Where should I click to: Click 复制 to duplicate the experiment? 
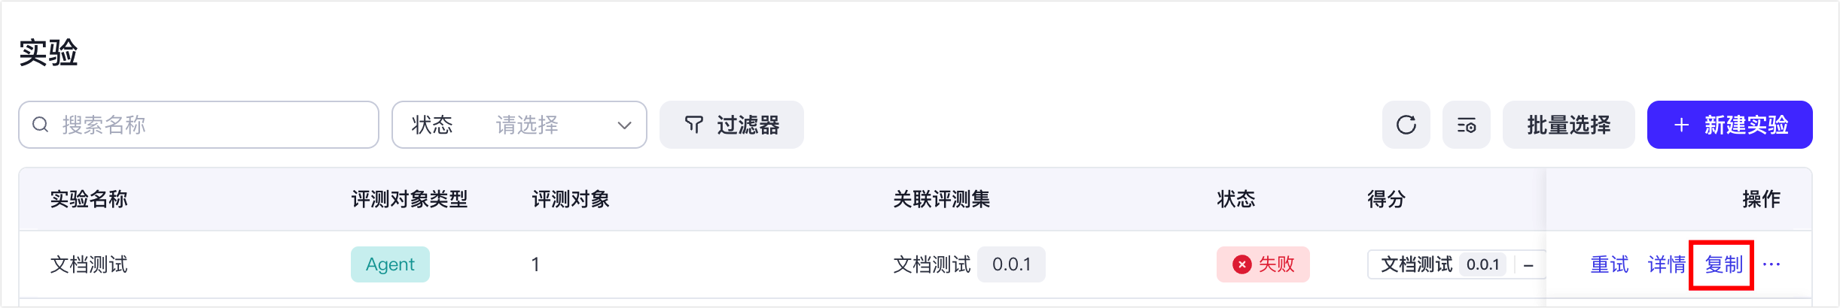[1723, 264]
